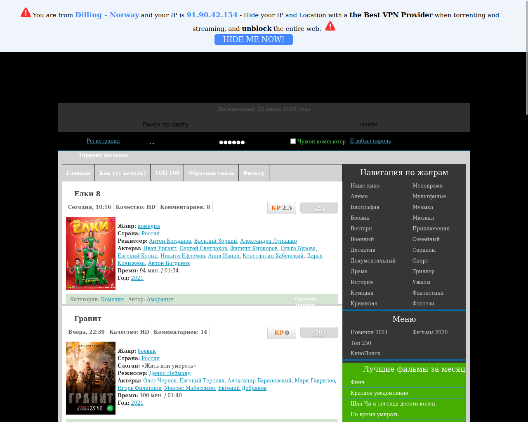The height and width of the screenshot is (422, 528).
Task: Select Аниме genre
Action: pos(359,196)
